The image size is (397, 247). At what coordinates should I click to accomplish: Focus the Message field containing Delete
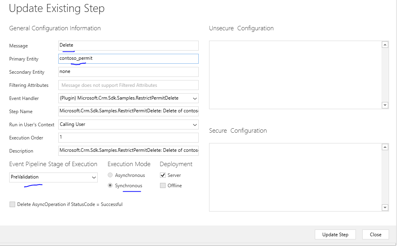128,45
